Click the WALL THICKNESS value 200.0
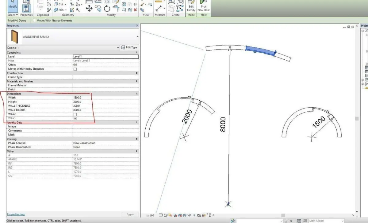 76,106
